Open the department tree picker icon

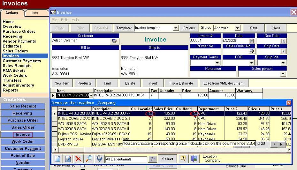(x=152, y=159)
